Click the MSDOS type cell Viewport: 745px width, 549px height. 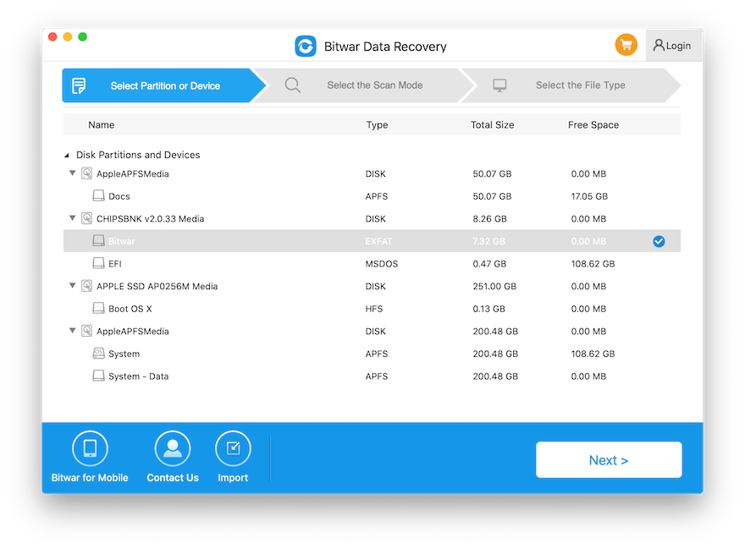point(382,264)
